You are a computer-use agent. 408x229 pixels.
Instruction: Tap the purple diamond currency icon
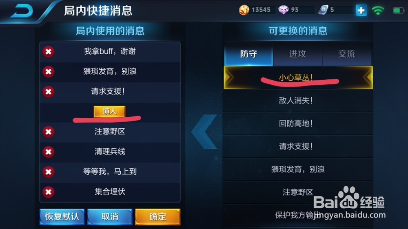284,10
